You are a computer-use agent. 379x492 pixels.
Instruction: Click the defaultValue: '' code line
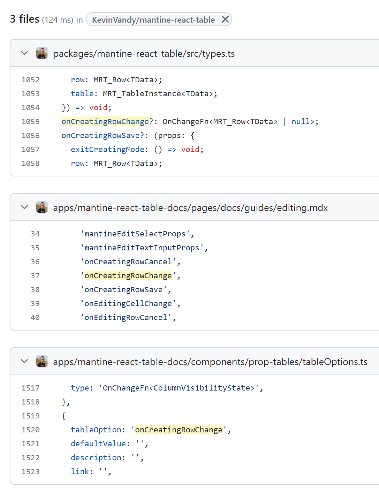pyautogui.click(x=109, y=444)
